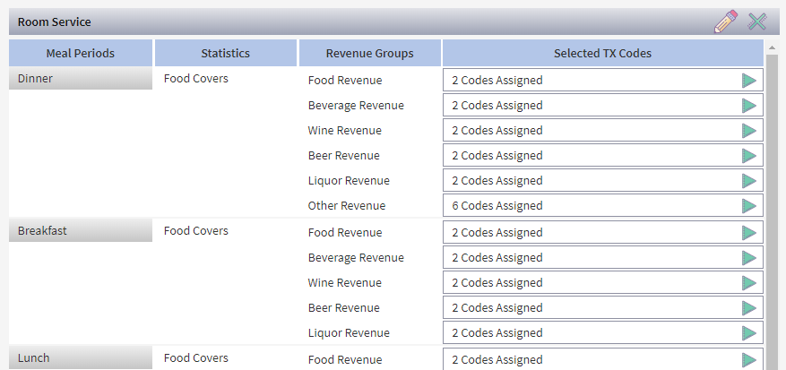Click the Selected TX Codes column header
The image size is (786, 370).
(602, 53)
